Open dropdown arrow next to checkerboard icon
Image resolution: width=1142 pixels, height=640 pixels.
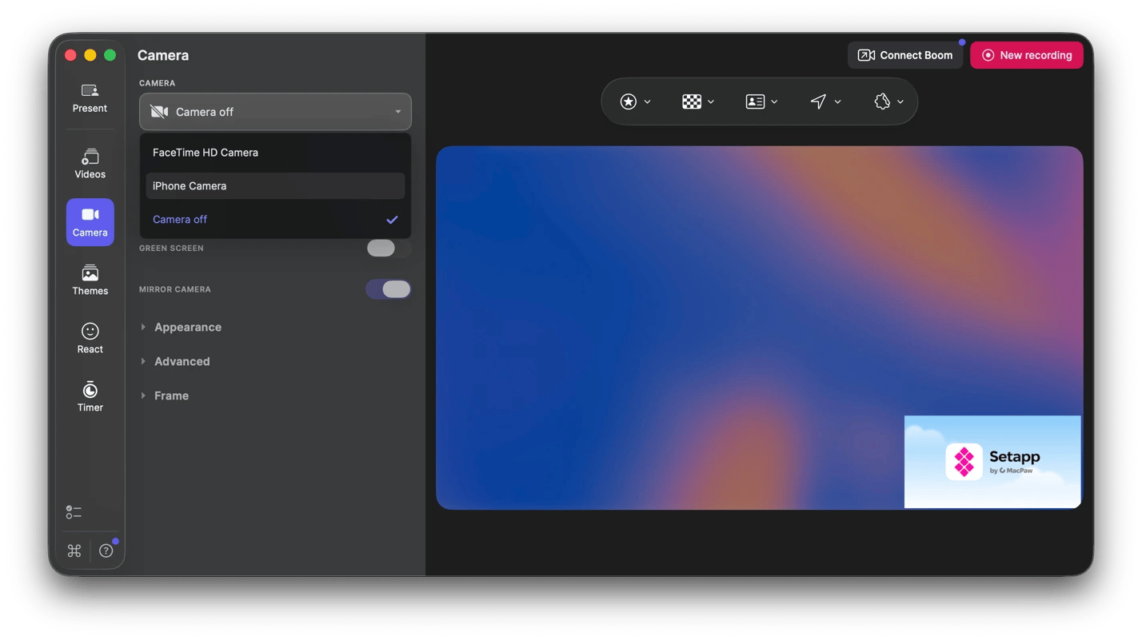(711, 102)
